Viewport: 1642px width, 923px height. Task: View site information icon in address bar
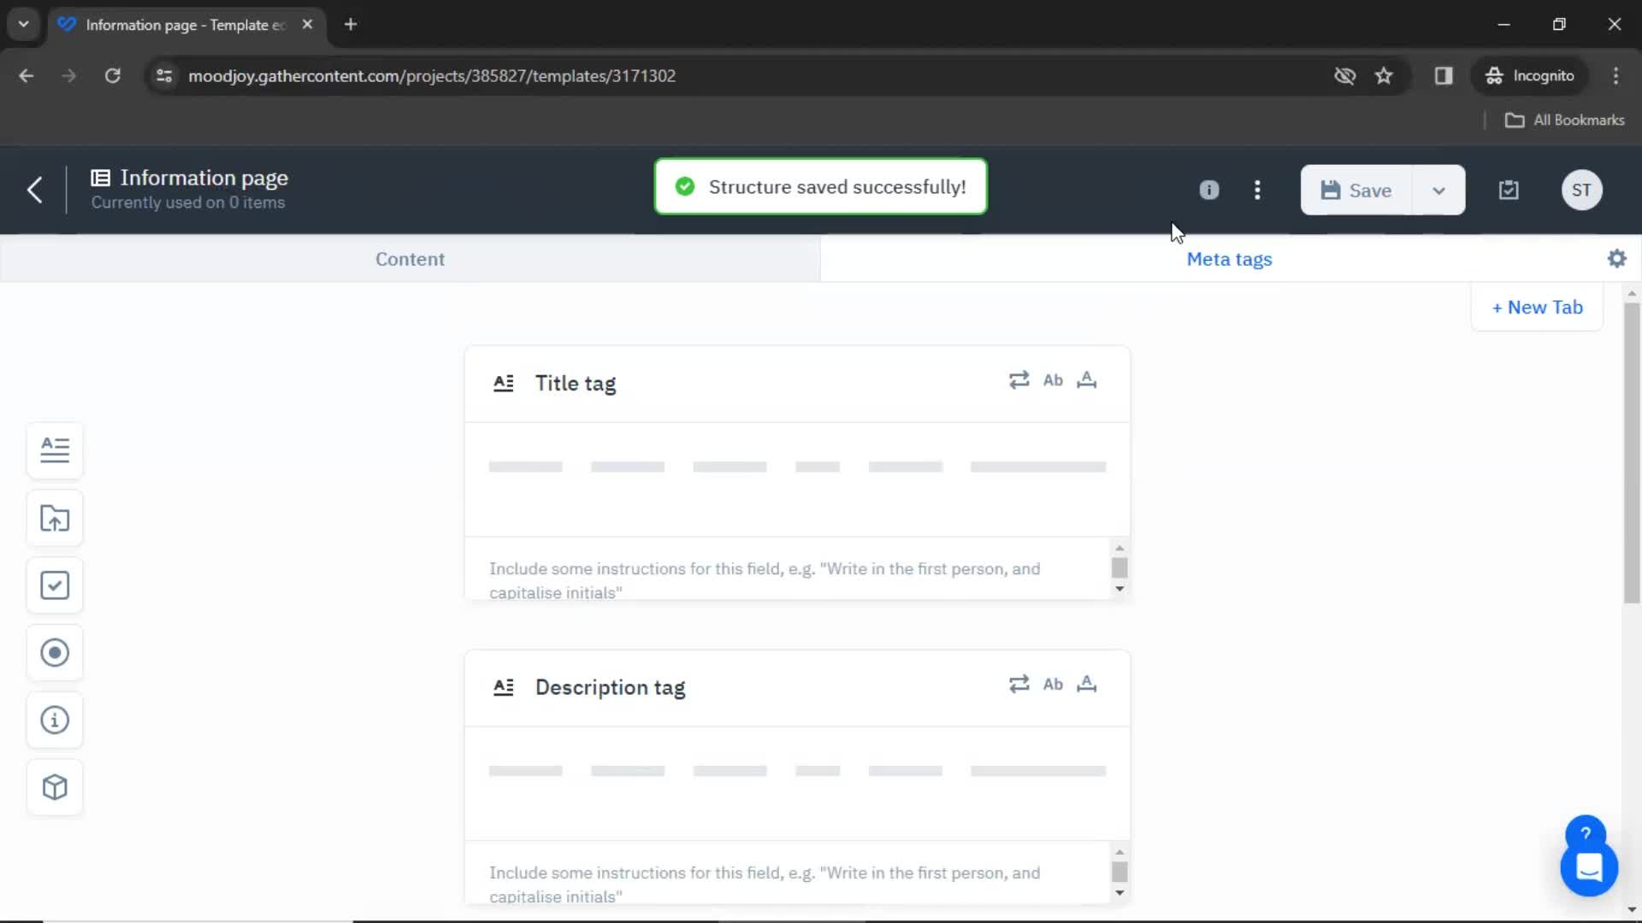click(x=164, y=76)
